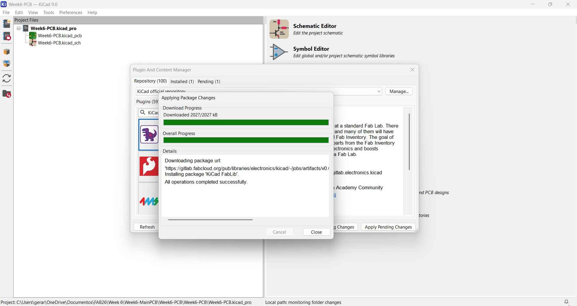Click the search magnifier icon in plugin list

(143, 112)
